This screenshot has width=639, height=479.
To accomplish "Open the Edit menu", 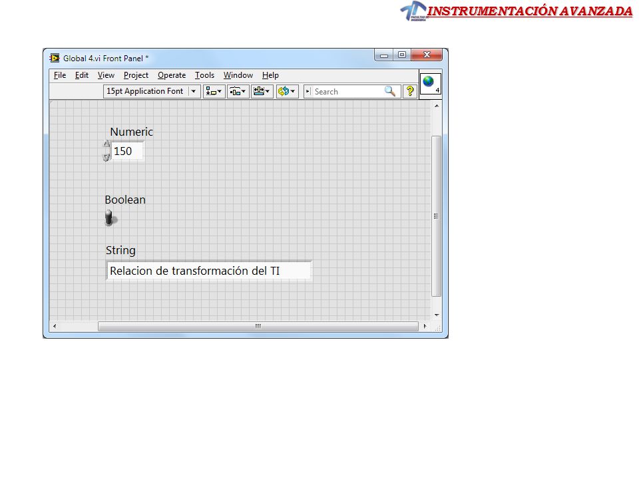I will pos(81,75).
